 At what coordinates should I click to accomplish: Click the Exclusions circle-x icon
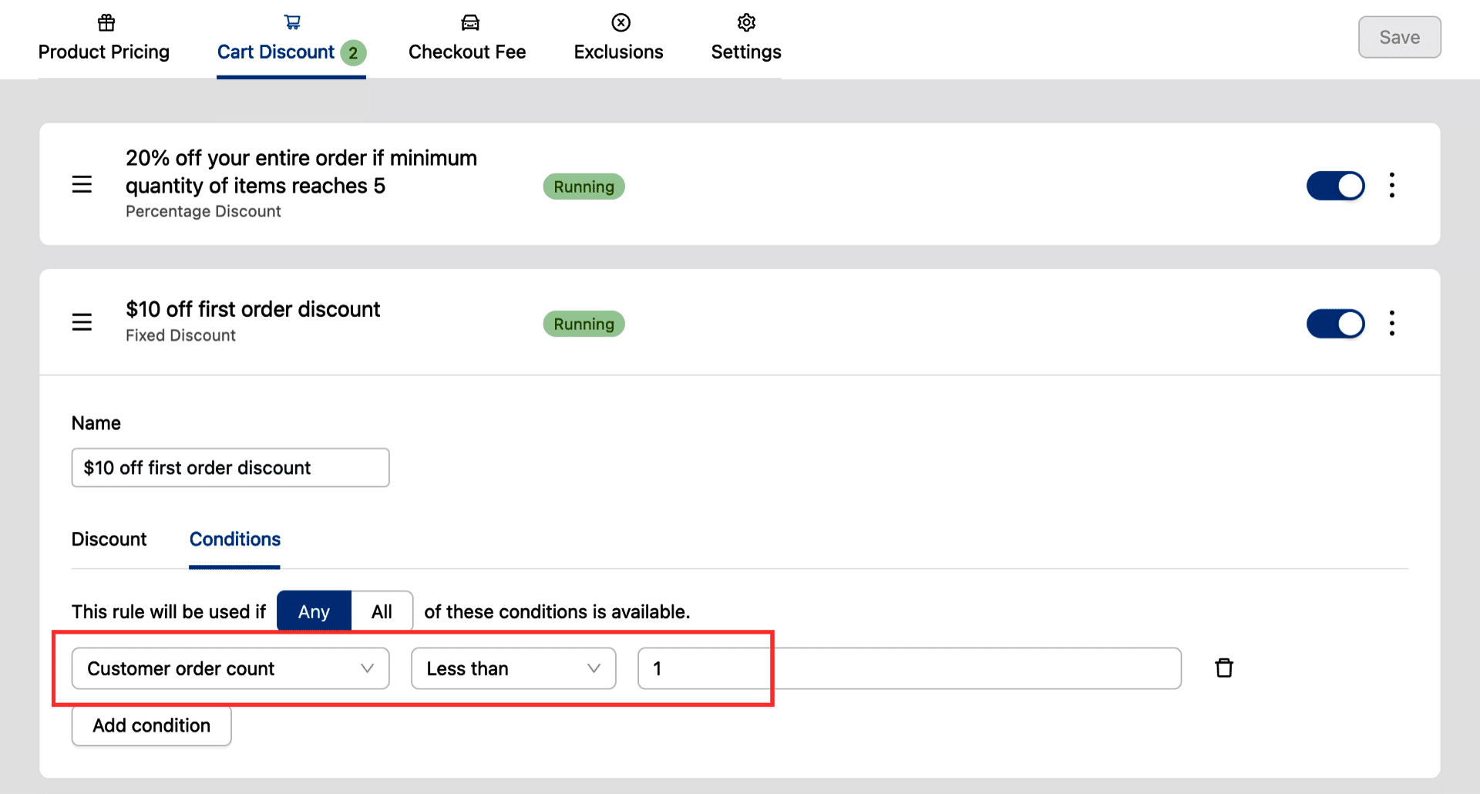[621, 22]
